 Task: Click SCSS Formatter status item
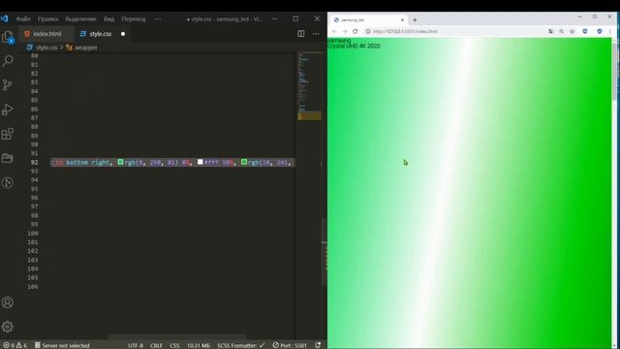point(241,345)
